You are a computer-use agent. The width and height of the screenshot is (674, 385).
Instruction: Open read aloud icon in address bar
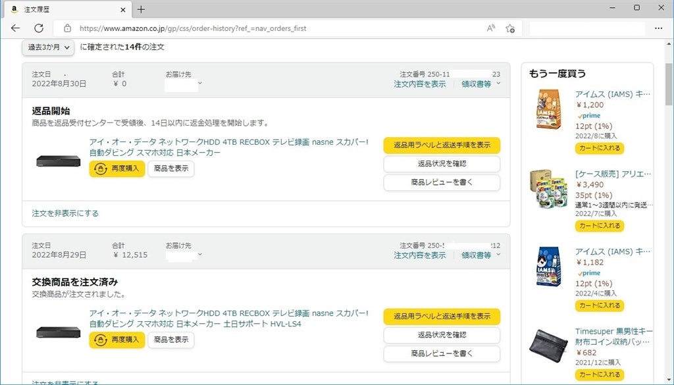[490, 28]
